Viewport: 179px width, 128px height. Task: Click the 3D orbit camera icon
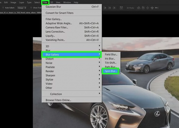(139, 8)
